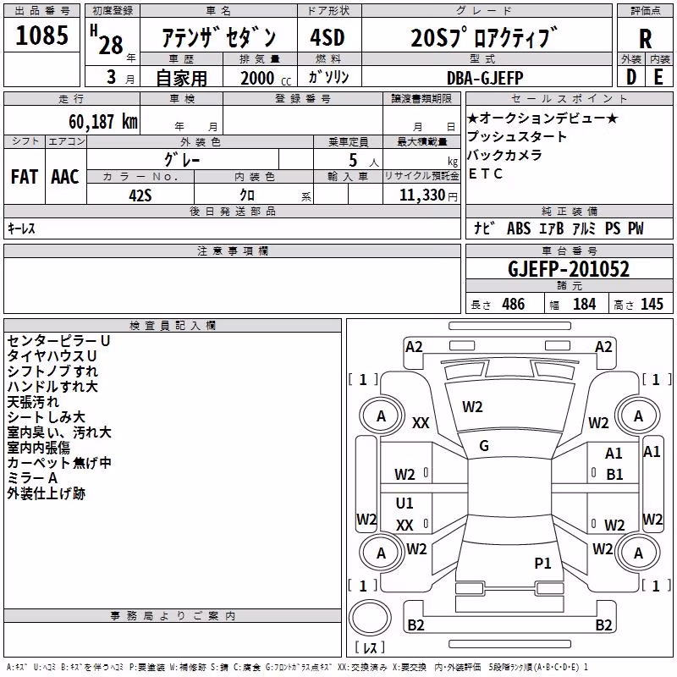Click inspector note 天張汚れ
This screenshot has width=677, height=677.
pyautogui.click(x=33, y=402)
